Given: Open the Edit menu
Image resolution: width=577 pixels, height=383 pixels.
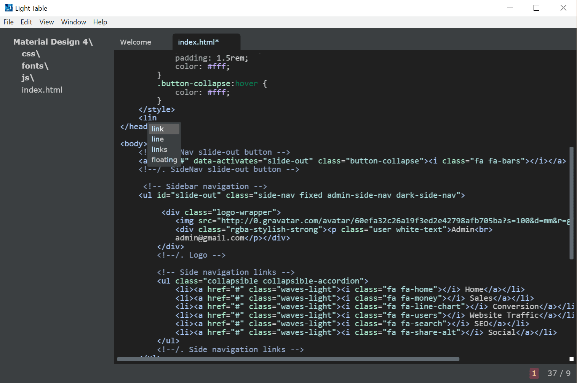Looking at the screenshot, I should click(26, 22).
